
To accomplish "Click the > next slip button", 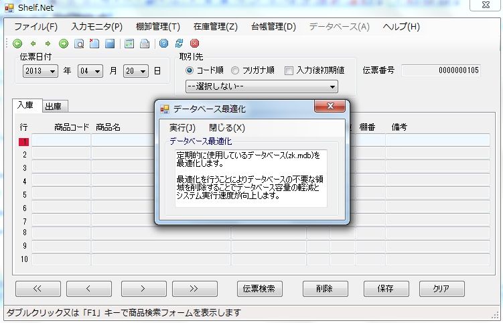I will point(144,289).
